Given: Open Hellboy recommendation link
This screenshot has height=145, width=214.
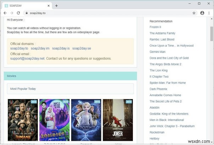Looking at the screenshot, I should pyautogui.click(x=154, y=139).
